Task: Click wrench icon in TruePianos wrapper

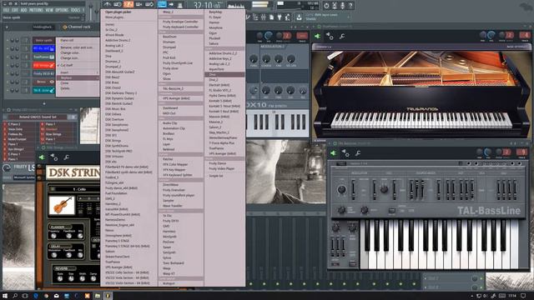Action: tap(342, 36)
